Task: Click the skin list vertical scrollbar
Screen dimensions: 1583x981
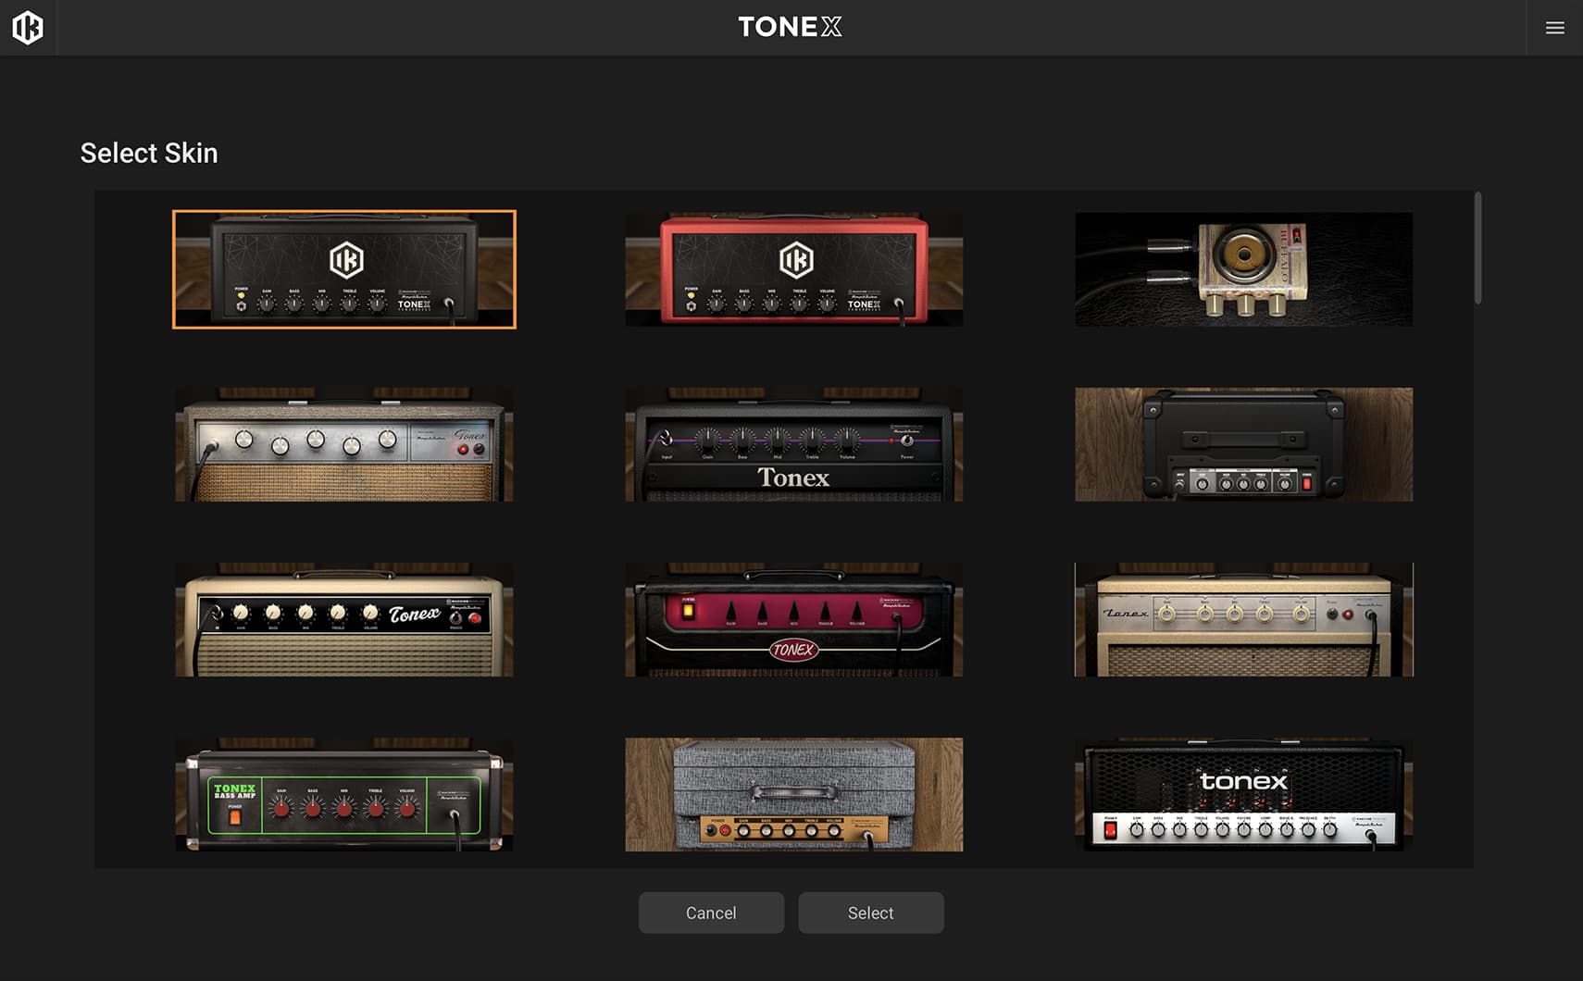Action: coord(1477,248)
